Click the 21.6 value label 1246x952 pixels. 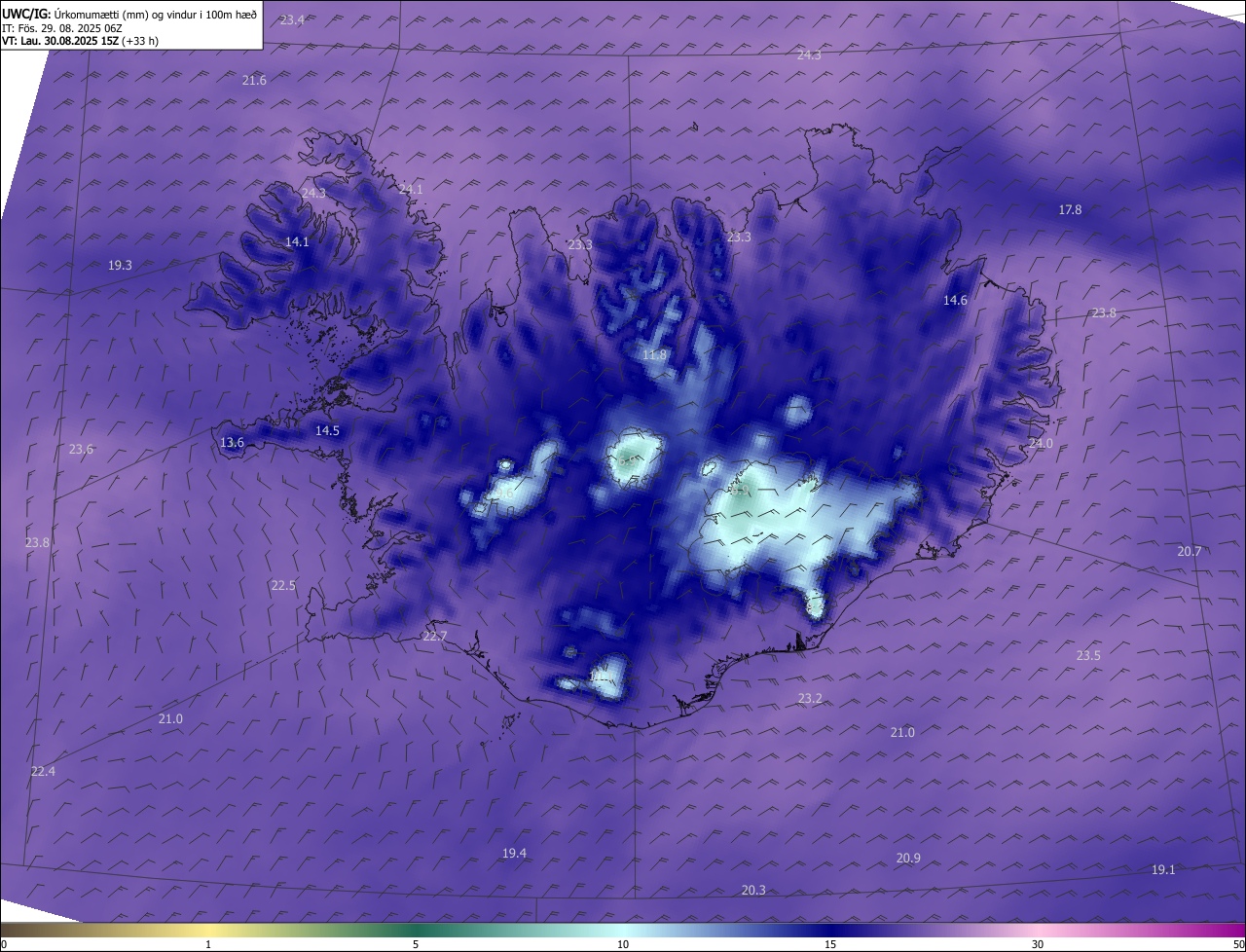click(x=254, y=80)
